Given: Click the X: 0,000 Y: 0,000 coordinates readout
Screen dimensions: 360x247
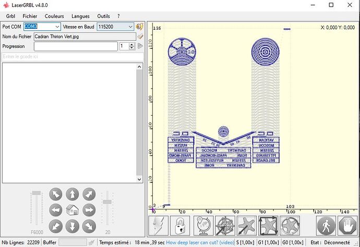Looking at the screenshot, I should [x=338, y=28].
